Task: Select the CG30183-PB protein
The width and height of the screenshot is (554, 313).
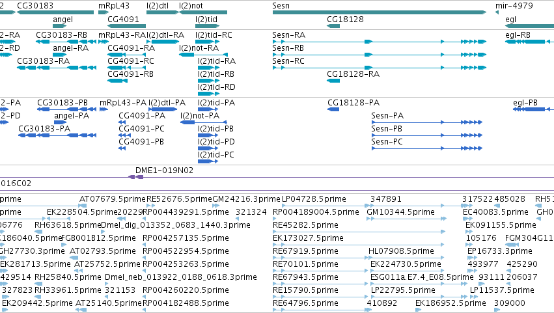Action: coord(62,103)
